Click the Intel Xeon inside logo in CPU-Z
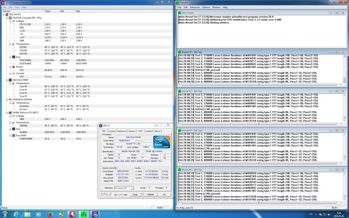This screenshot has height=218, width=349. (x=161, y=142)
